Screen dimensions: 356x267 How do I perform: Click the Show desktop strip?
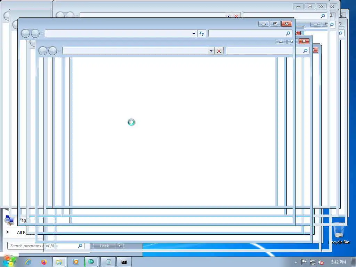(354, 262)
